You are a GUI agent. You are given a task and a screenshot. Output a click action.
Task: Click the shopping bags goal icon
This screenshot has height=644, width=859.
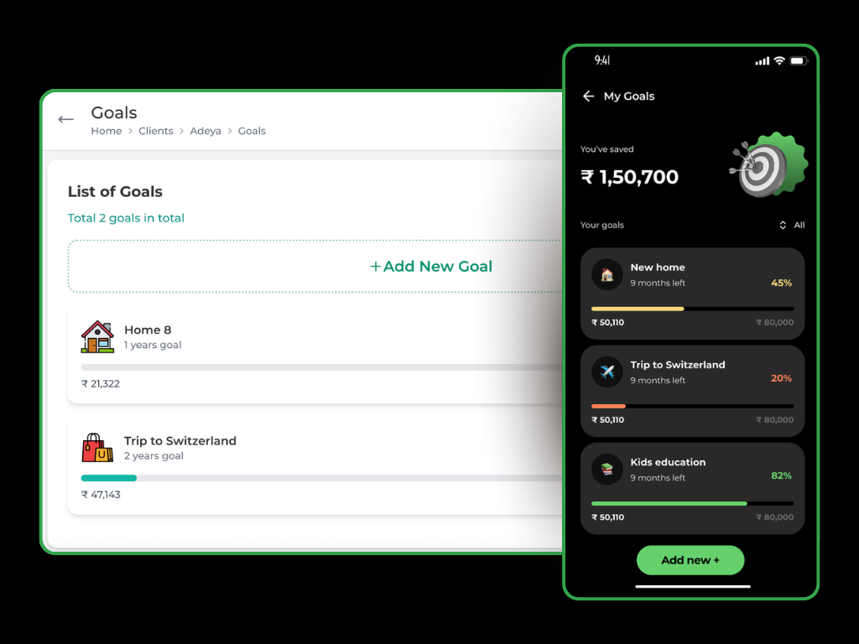coord(97,448)
